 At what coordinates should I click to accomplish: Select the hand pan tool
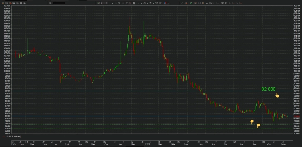[x=134, y=3]
